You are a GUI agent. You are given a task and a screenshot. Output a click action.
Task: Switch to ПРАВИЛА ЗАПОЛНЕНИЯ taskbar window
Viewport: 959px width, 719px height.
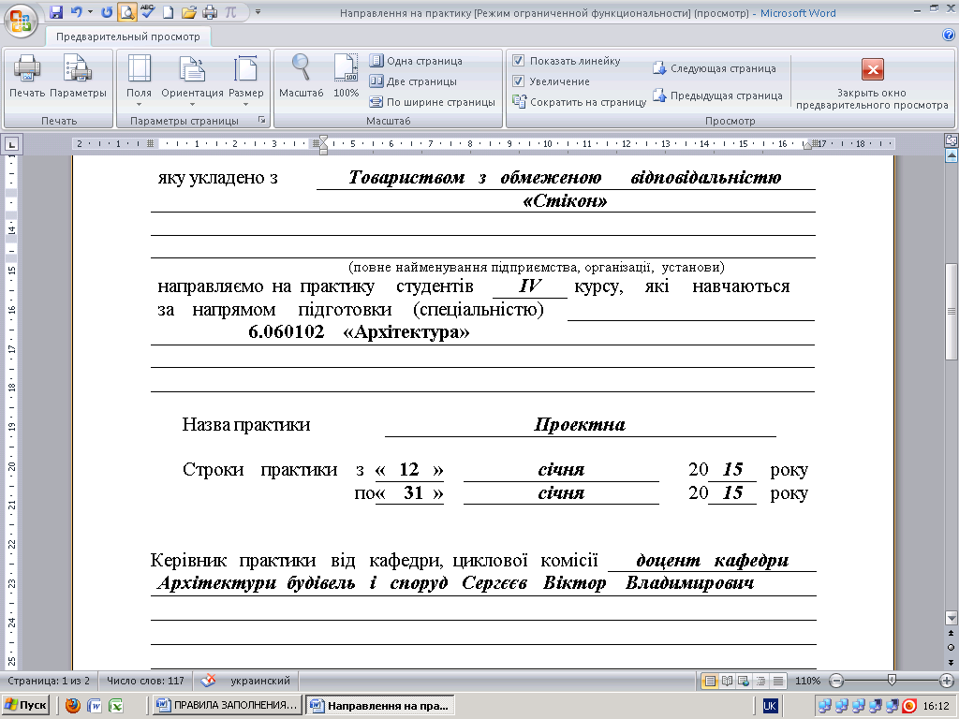click(x=227, y=705)
